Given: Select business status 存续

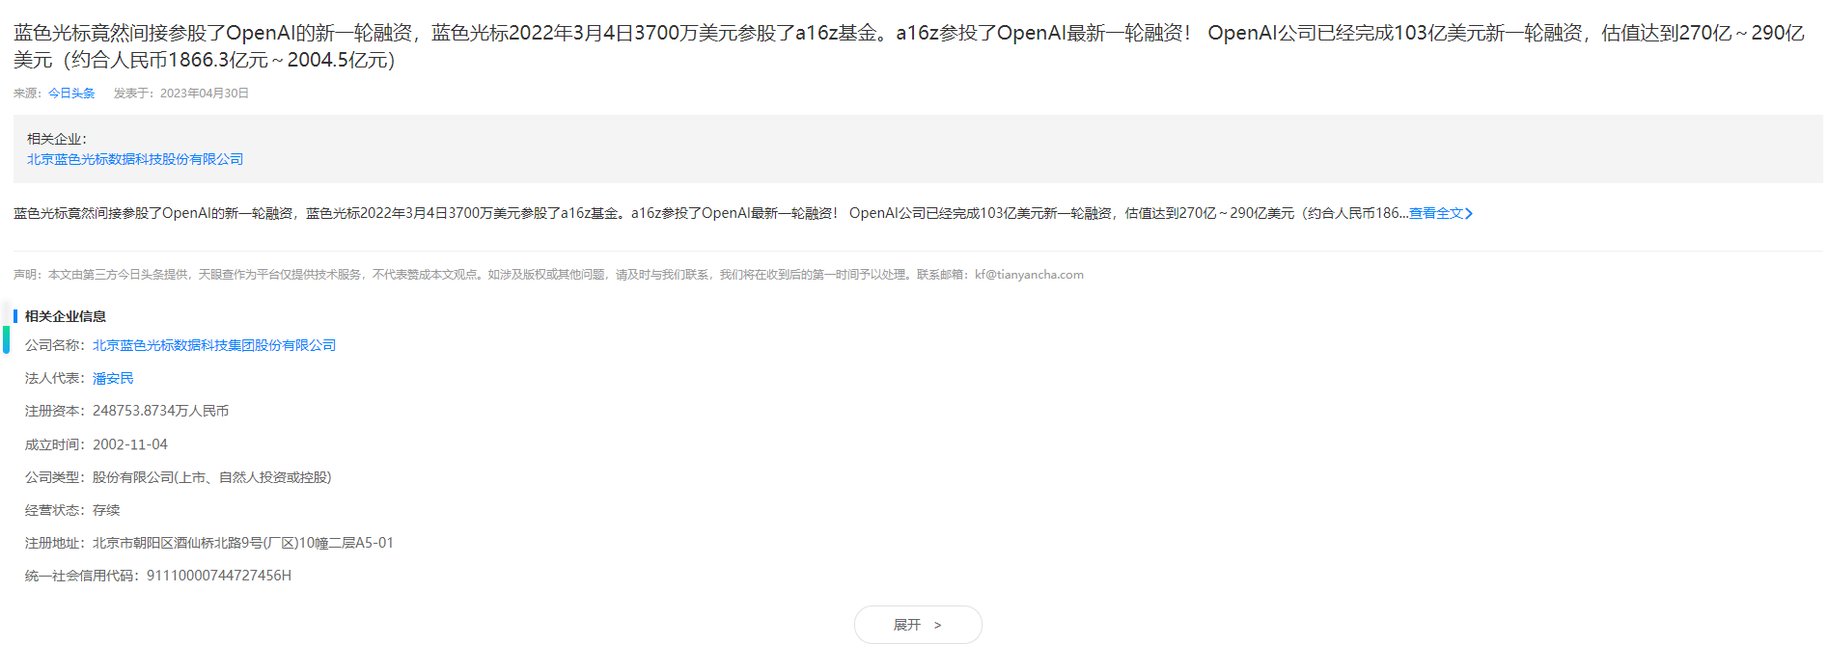Looking at the screenshot, I should click(x=106, y=510).
